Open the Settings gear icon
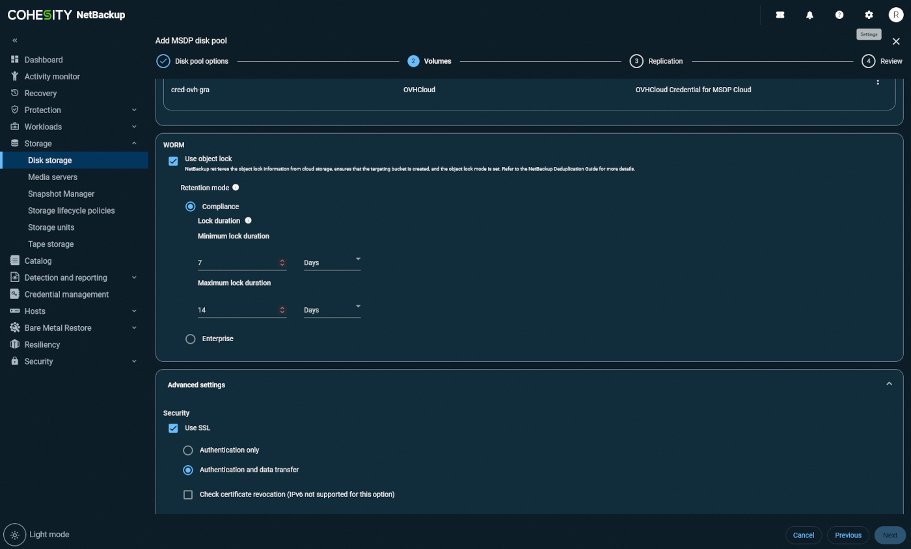This screenshot has height=549, width=911. point(869,15)
